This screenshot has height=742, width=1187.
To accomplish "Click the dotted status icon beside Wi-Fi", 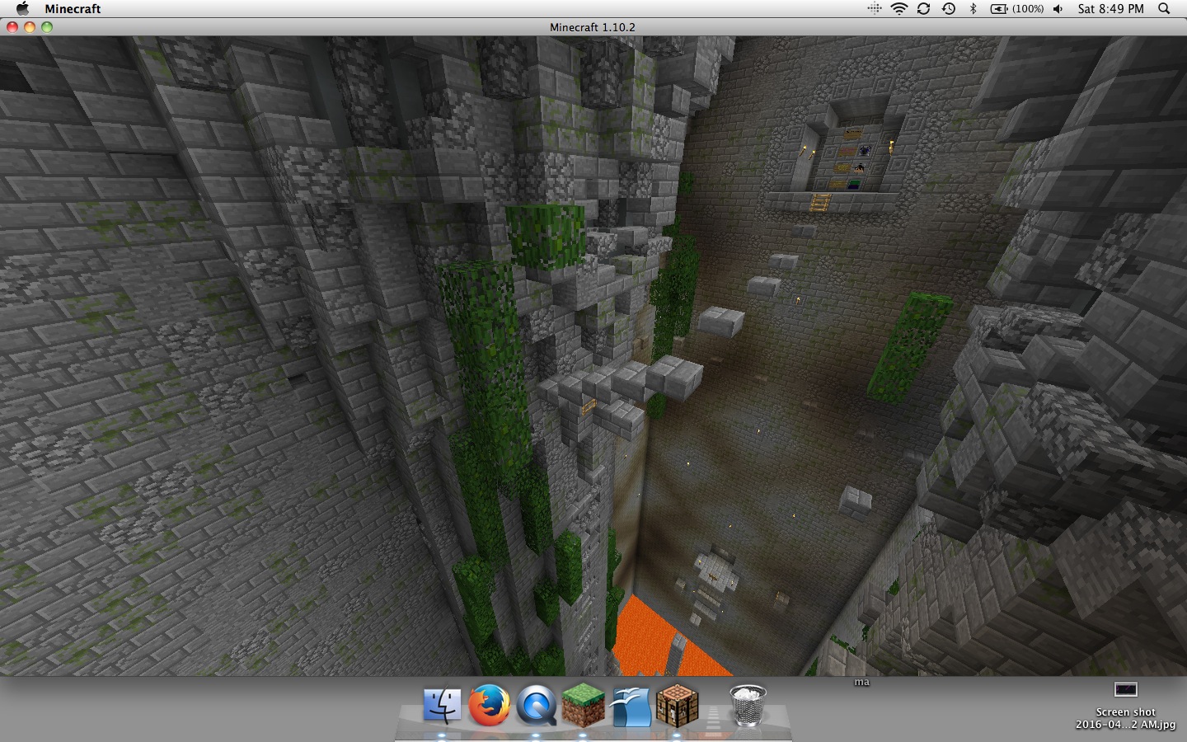I will point(875,8).
